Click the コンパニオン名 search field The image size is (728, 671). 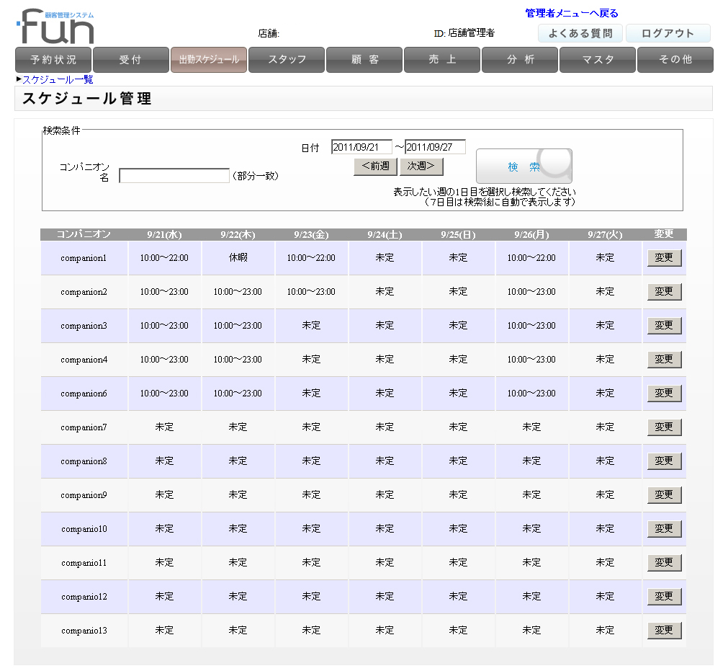pyautogui.click(x=174, y=176)
